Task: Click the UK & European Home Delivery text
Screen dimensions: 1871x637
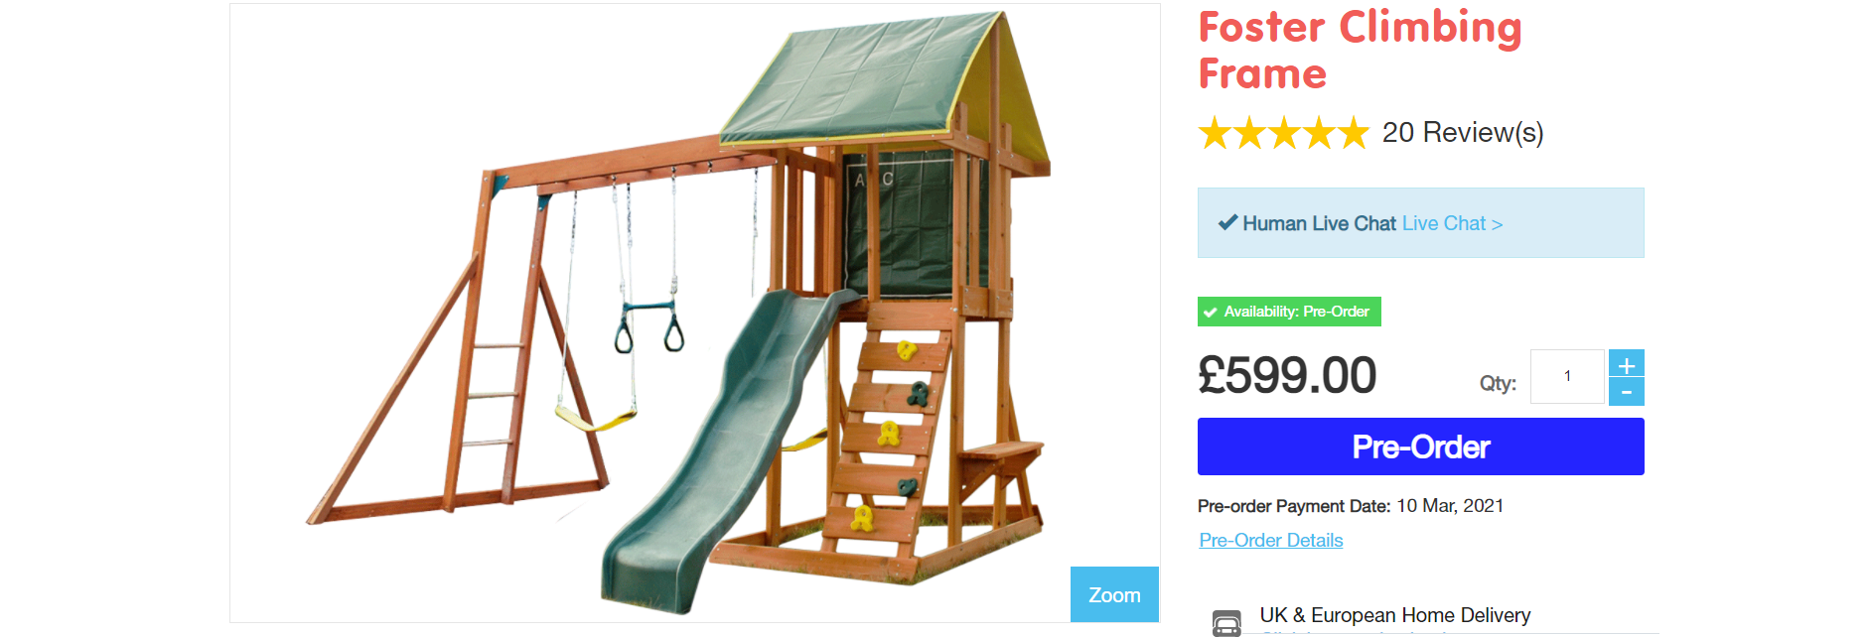Action: coord(1394,615)
